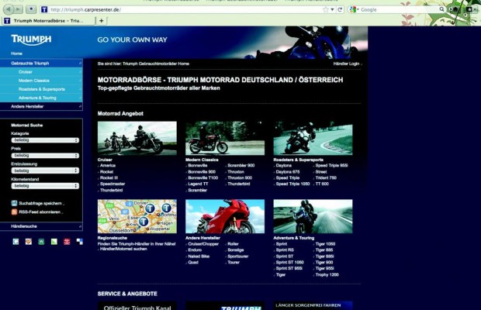Open the Kategorie dropdown
481x310 pixels.
(x=45, y=140)
